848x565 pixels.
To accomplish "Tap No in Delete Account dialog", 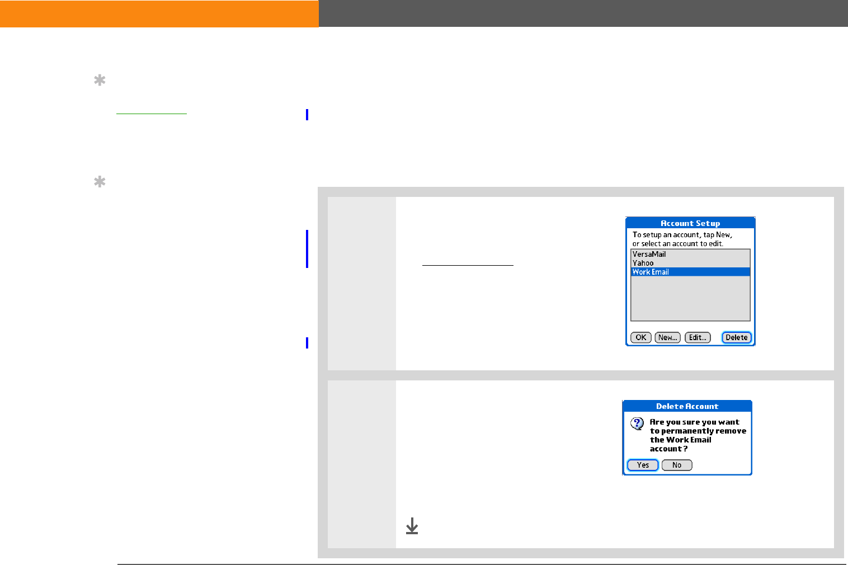I will tap(677, 465).
